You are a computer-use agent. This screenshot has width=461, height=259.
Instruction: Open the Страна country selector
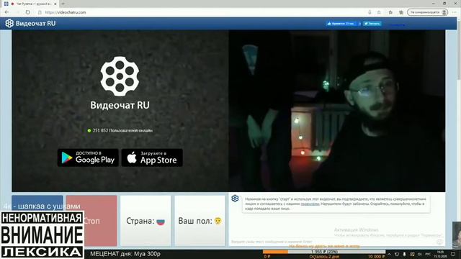pos(146,221)
